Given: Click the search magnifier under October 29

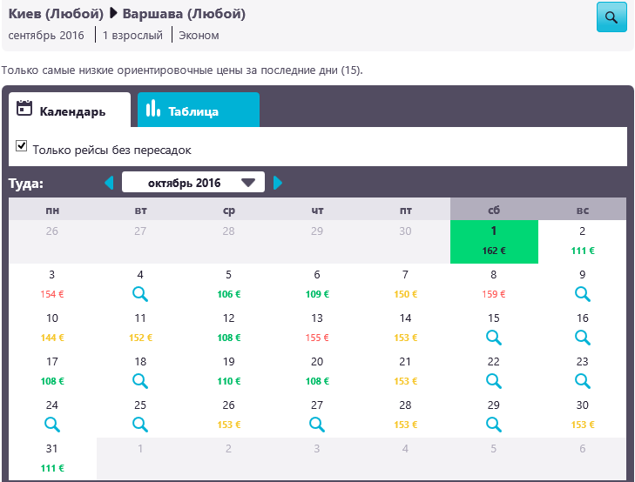Looking at the screenshot, I should coord(494,424).
